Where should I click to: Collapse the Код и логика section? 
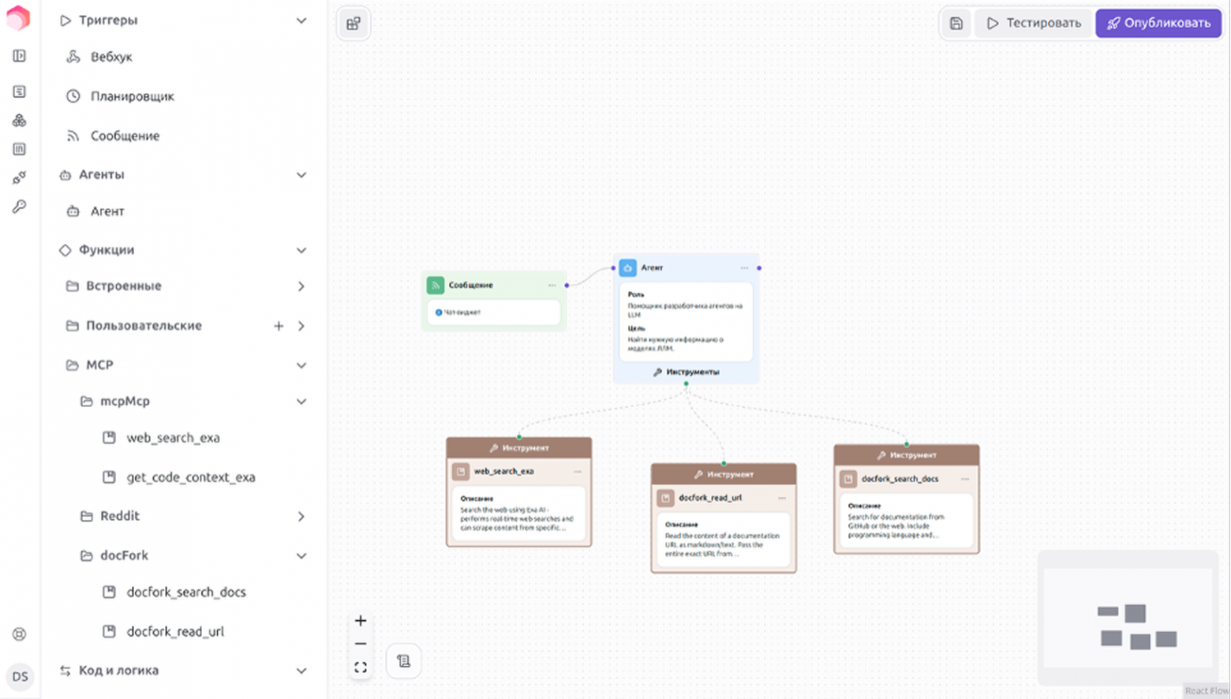click(x=301, y=671)
